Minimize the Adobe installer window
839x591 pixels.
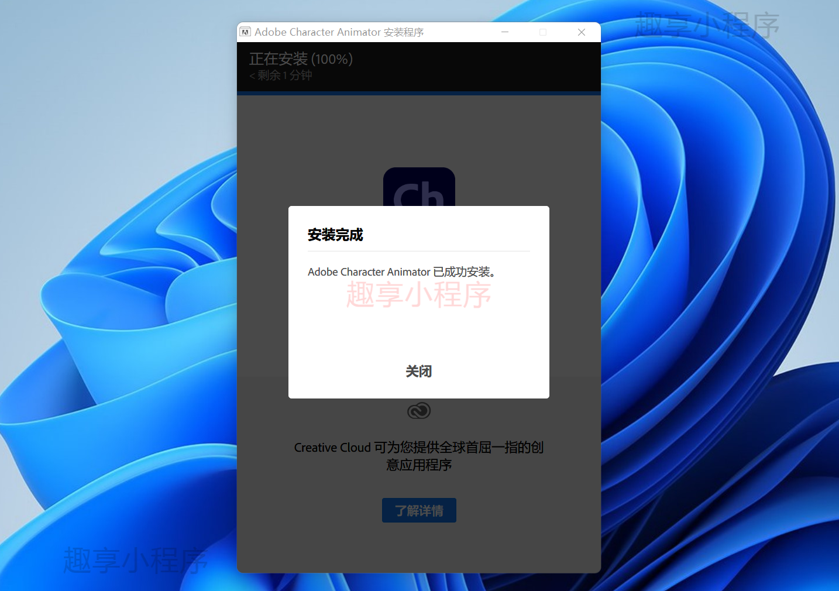505,32
